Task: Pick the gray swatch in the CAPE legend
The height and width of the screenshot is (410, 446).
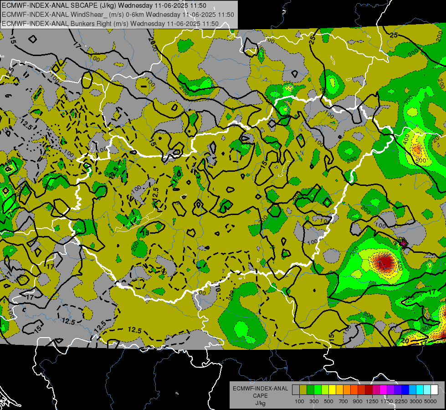Action: tap(296, 389)
